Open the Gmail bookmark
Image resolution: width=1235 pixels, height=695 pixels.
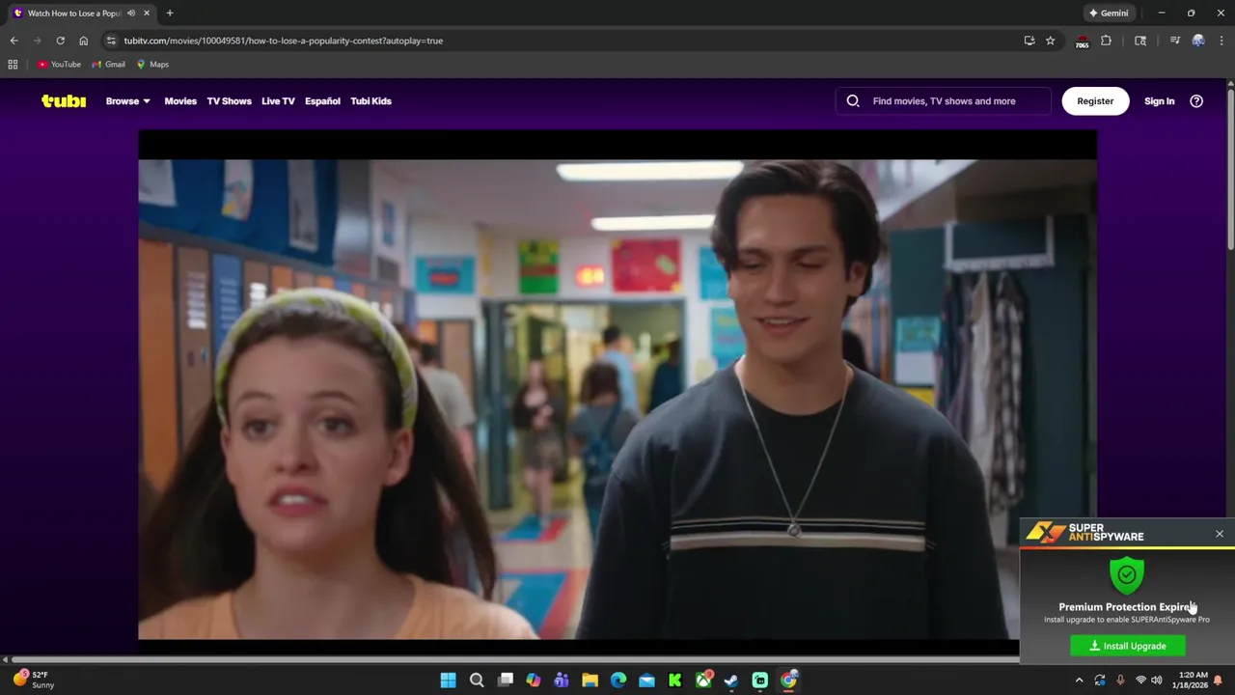[x=108, y=65]
